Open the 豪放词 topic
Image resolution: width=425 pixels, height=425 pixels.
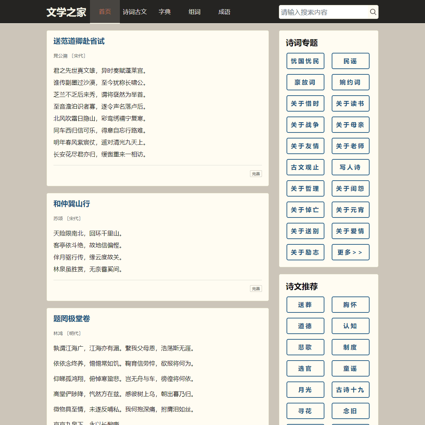305,82
